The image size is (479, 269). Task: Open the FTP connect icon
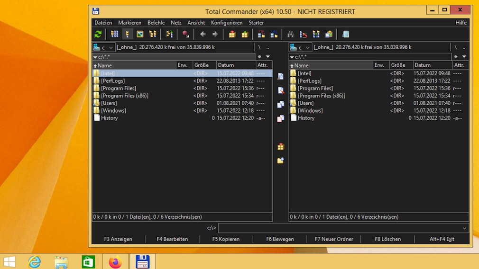pyautogui.click(x=261, y=34)
